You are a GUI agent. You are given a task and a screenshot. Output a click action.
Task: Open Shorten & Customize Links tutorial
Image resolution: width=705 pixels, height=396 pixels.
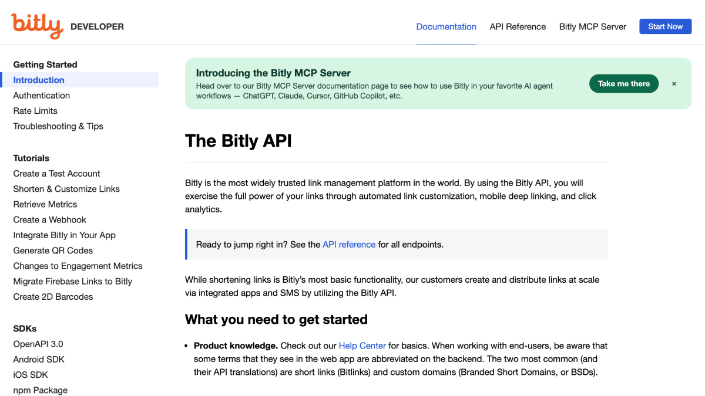coord(66,189)
